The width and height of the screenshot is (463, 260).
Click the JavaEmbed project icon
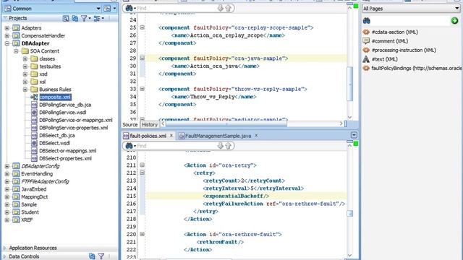click(16, 189)
